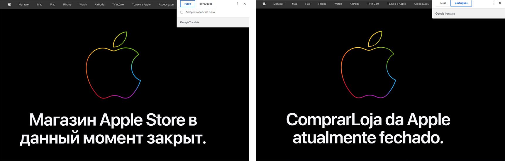Enable 'Sempre traduzir do russo' checkbox

coord(182,12)
